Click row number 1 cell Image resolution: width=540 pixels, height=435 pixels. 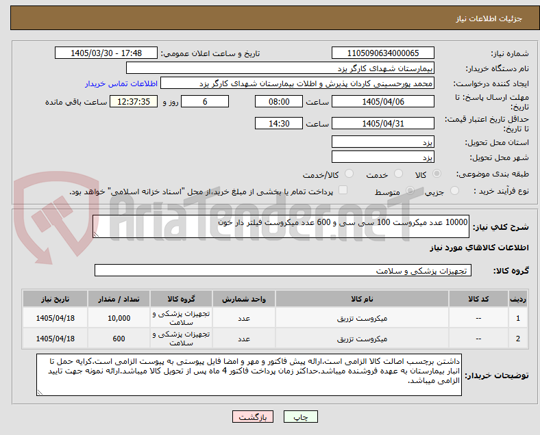517,318
